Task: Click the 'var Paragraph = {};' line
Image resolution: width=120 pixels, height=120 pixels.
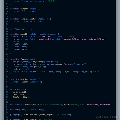Action: click(21, 29)
